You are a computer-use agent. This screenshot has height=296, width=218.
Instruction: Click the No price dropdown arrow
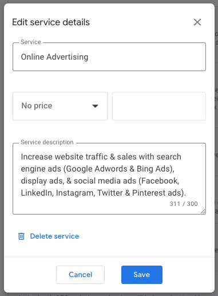[95, 106]
